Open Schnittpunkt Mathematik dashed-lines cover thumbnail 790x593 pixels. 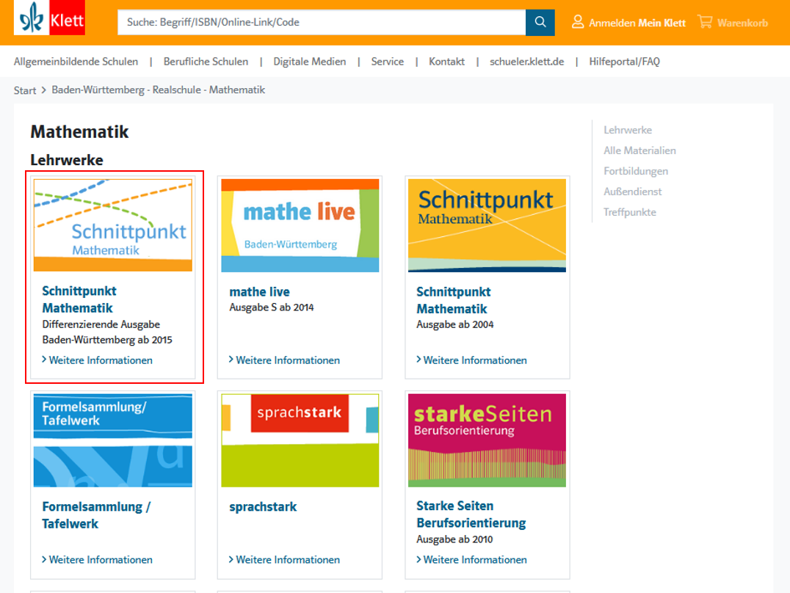click(x=113, y=225)
